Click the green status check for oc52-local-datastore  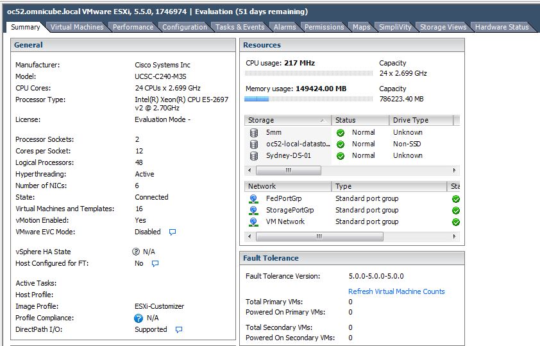[341, 144]
